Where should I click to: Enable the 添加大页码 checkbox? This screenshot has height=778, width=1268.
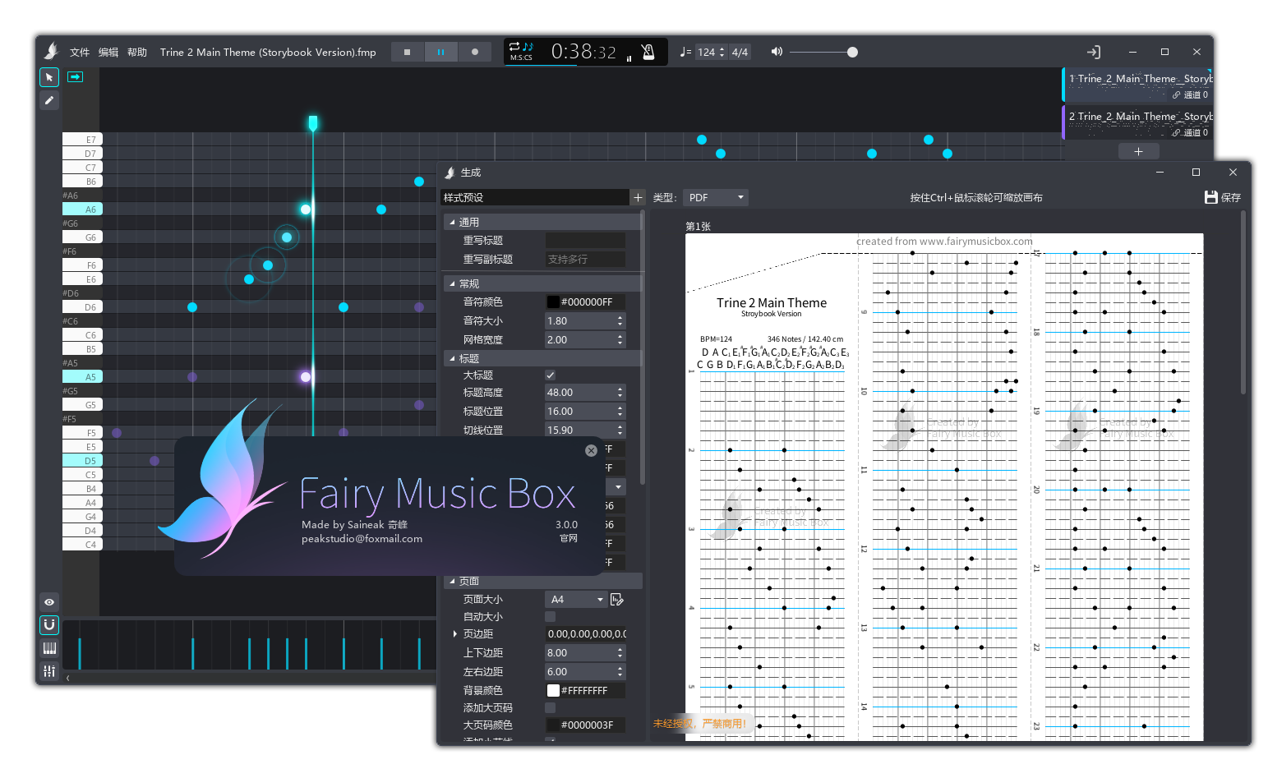click(x=551, y=707)
